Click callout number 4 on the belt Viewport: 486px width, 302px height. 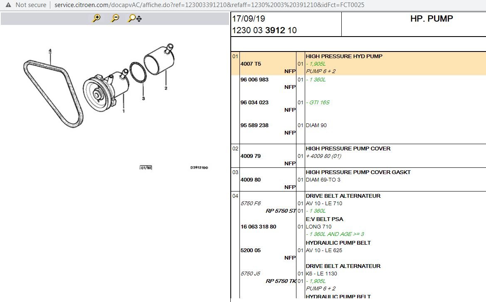coord(50,51)
